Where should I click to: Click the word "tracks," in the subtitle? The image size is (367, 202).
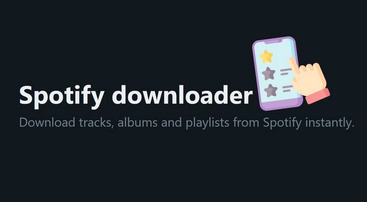click(96, 123)
